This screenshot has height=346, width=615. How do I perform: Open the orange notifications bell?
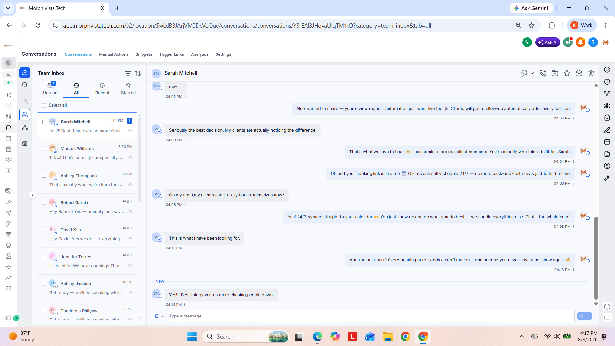click(x=580, y=42)
